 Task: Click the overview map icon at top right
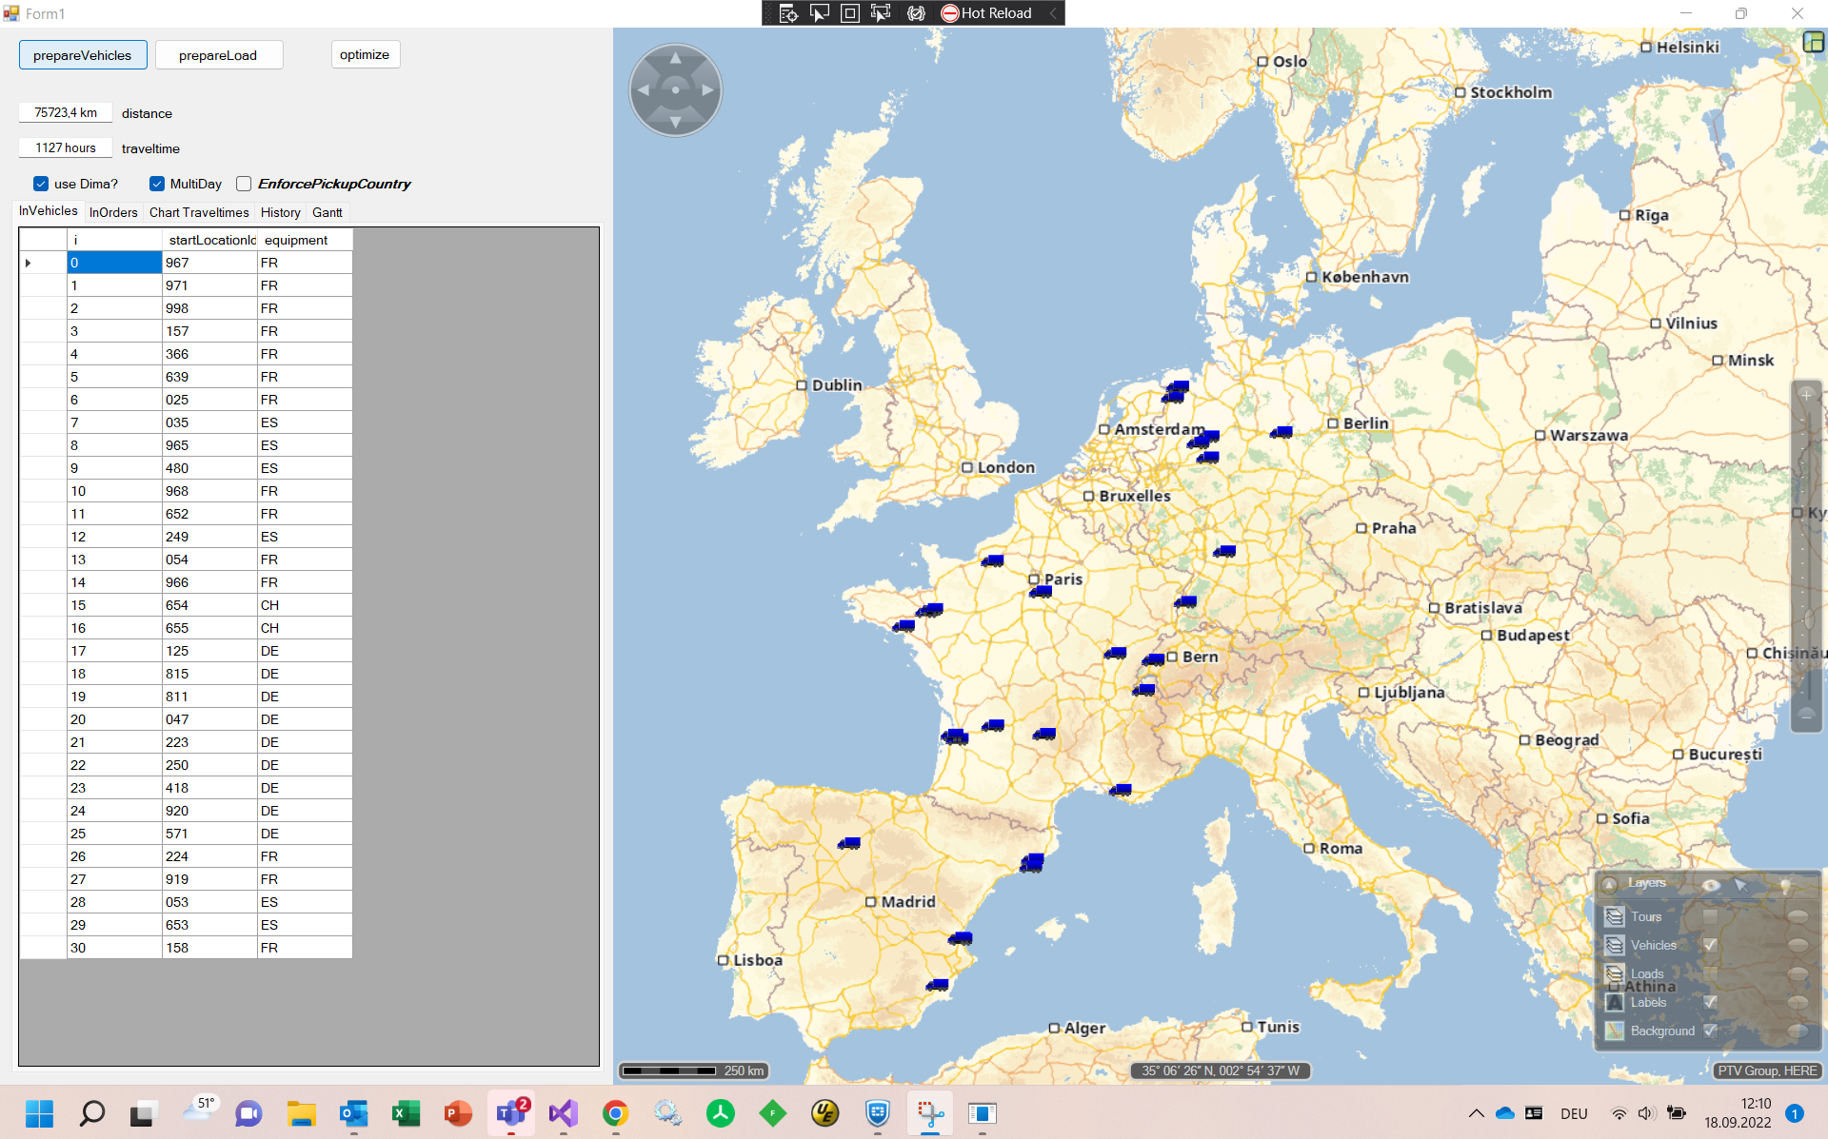(1813, 42)
